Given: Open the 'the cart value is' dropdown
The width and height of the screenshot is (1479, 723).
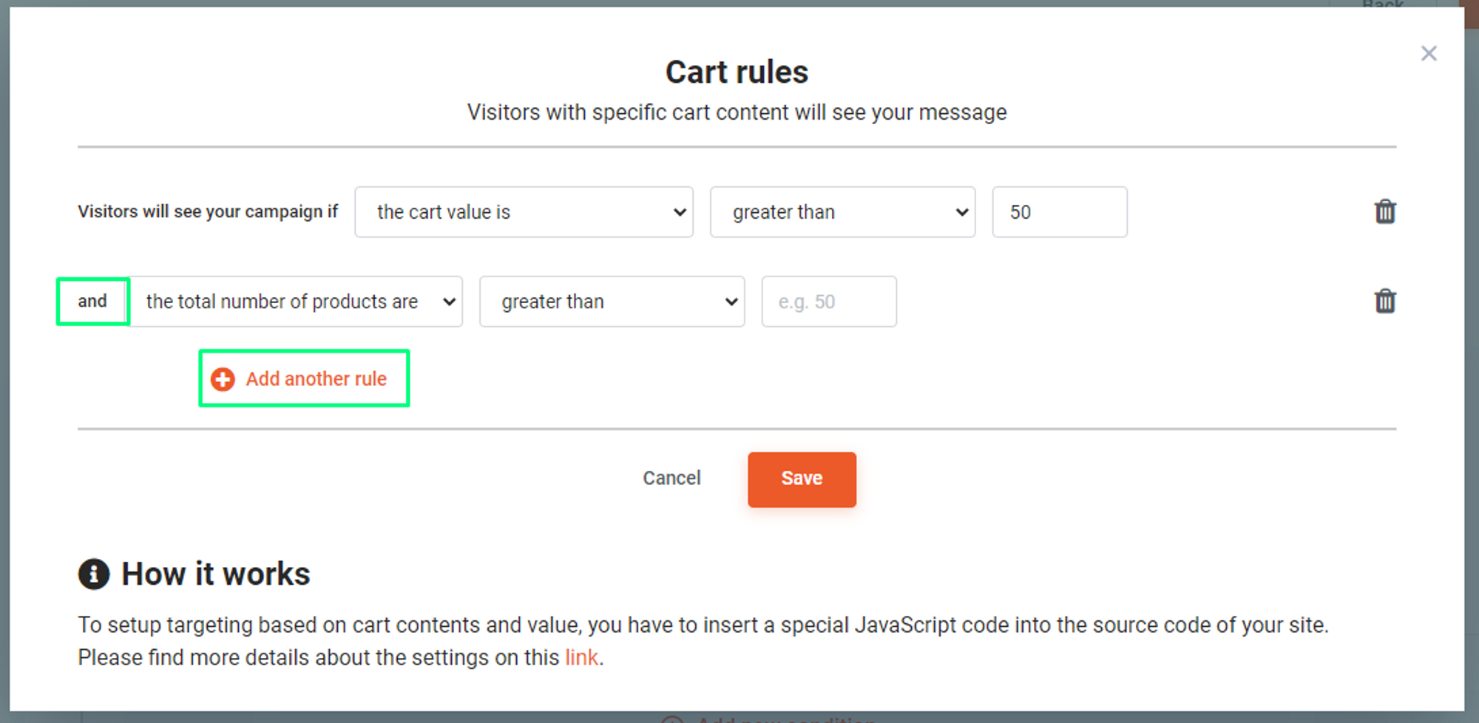Looking at the screenshot, I should pyautogui.click(x=524, y=212).
